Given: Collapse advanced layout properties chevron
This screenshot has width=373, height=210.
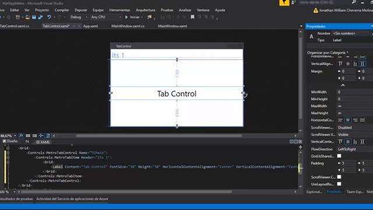Looking at the screenshot, I should [343, 85].
